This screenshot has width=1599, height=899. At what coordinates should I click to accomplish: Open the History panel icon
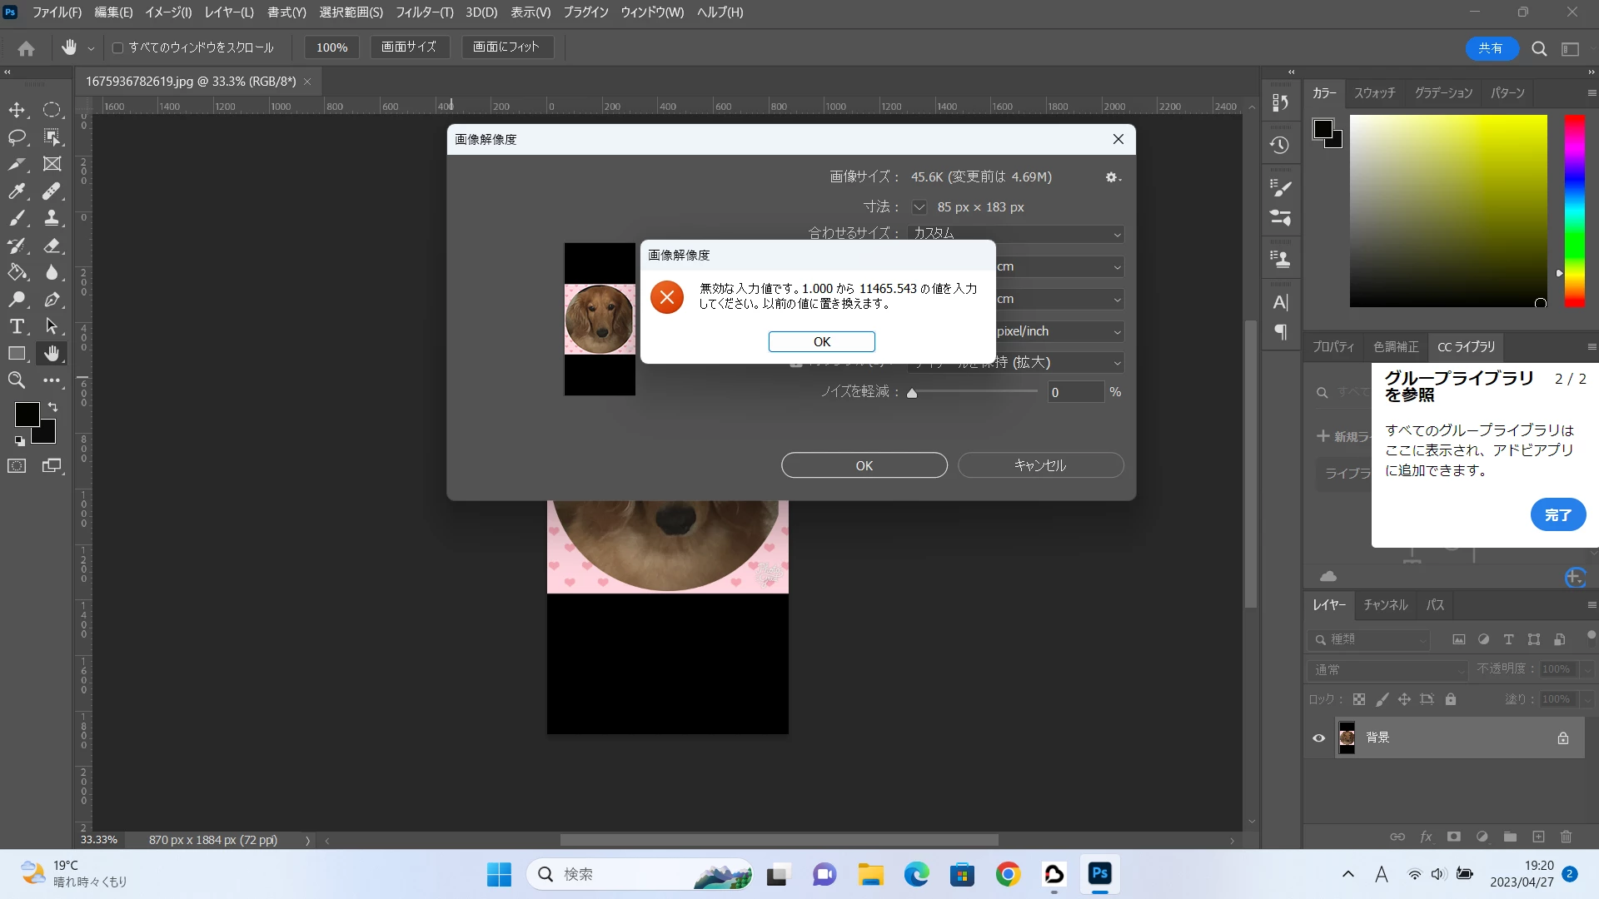pyautogui.click(x=1280, y=146)
